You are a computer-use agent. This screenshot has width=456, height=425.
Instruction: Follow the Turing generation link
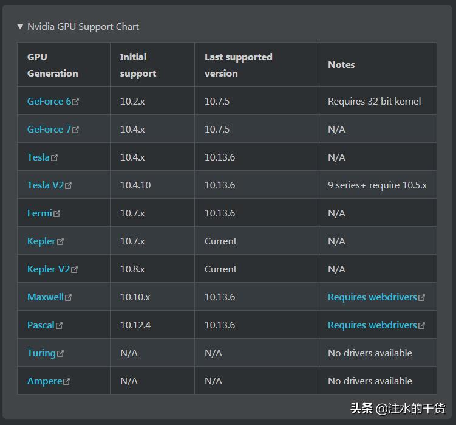pos(41,353)
